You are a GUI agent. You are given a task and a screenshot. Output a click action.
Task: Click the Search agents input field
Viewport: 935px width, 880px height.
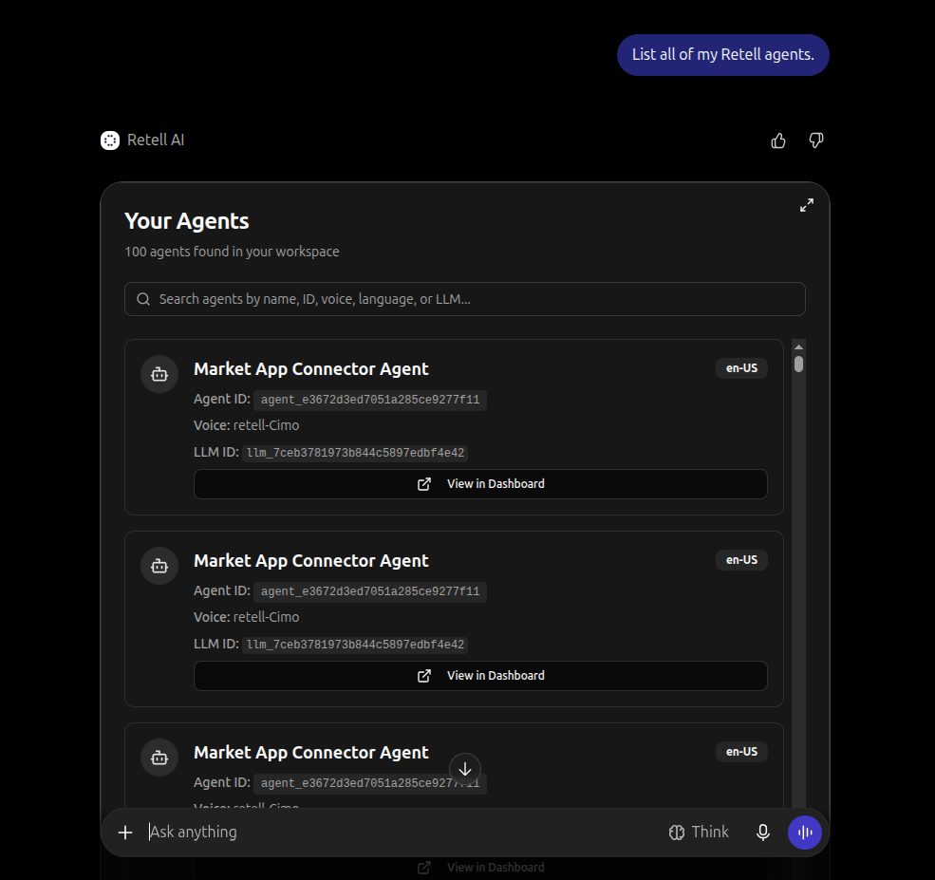[x=465, y=299]
